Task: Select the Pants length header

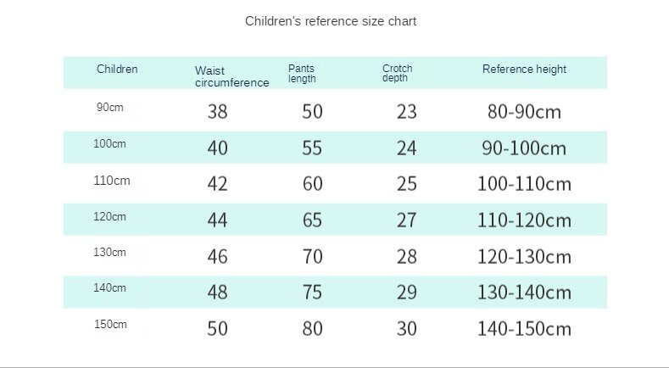Action: tap(302, 74)
